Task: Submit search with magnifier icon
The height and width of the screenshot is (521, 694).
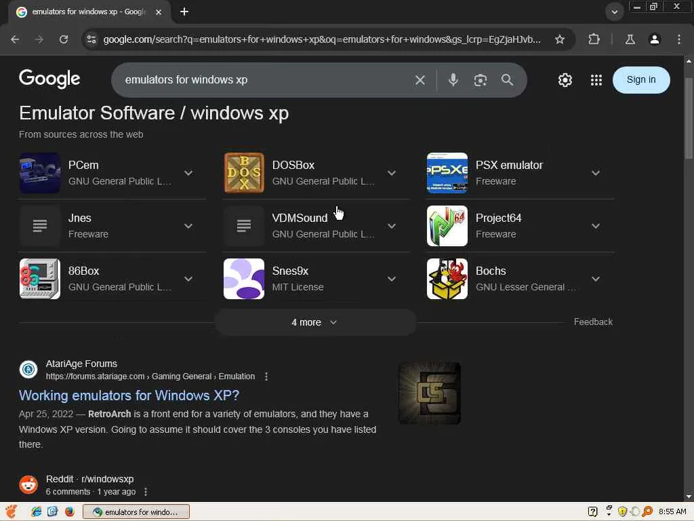Action: click(x=507, y=80)
